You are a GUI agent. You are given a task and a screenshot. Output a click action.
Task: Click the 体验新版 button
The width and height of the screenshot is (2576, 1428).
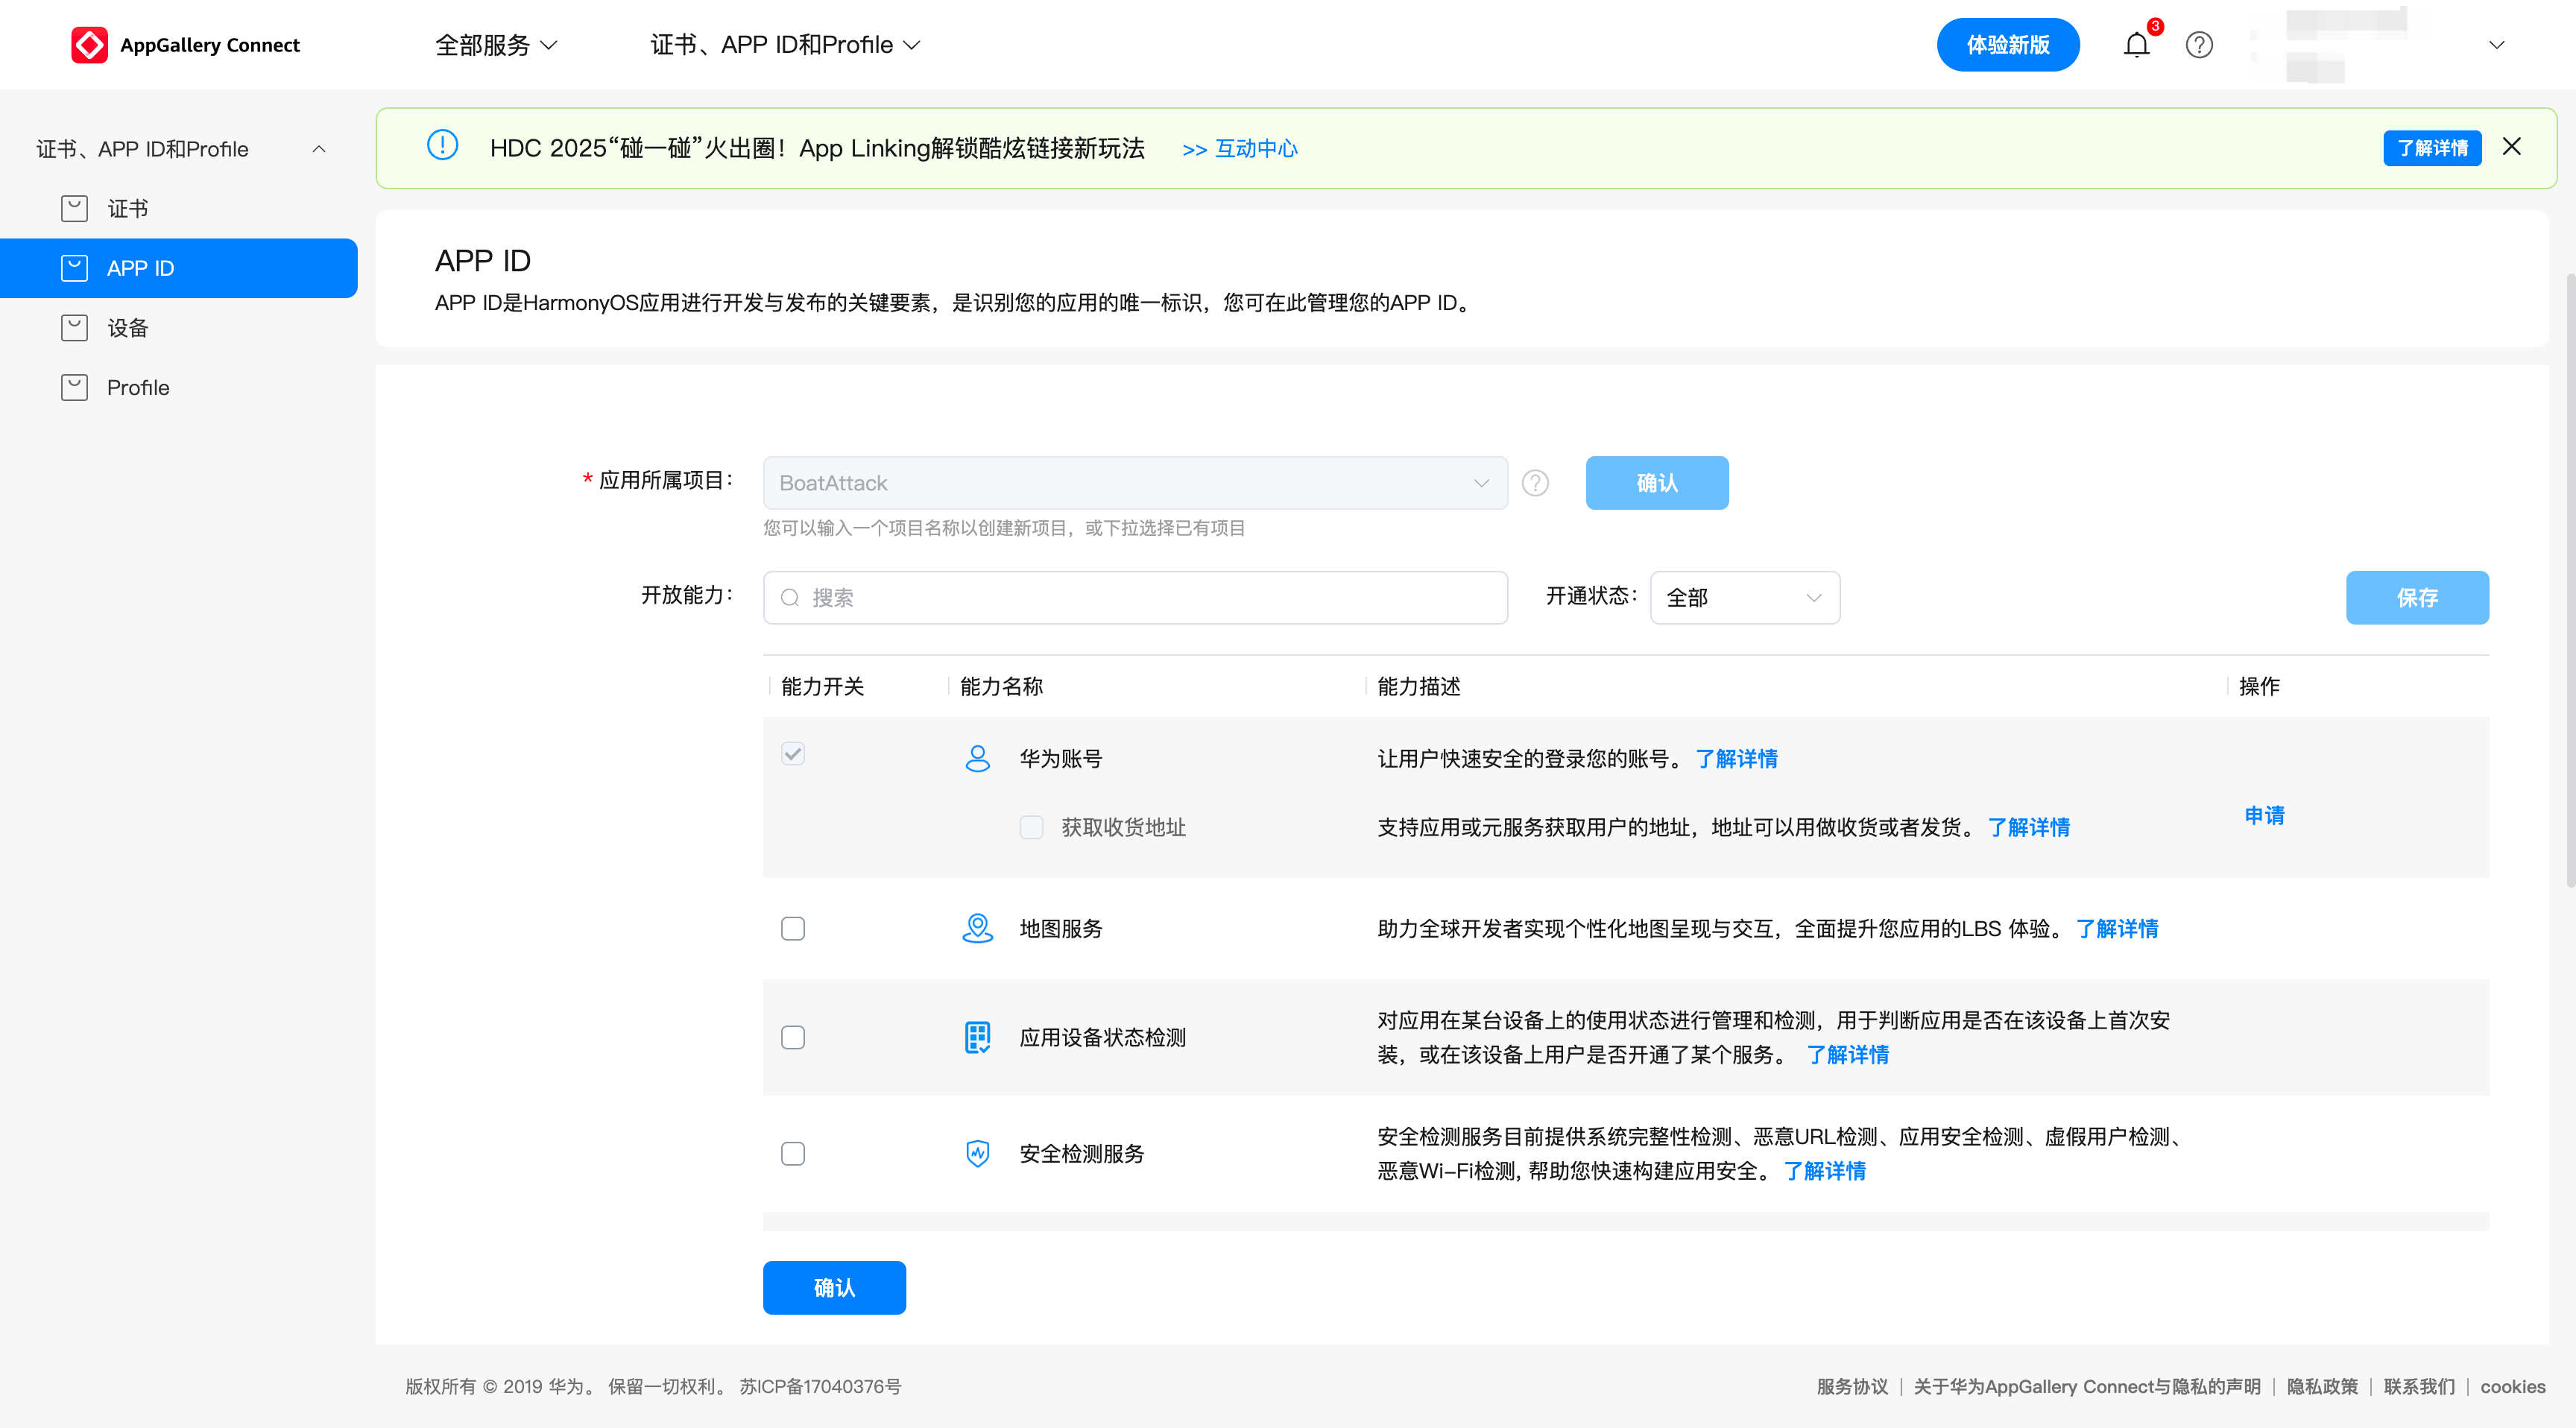click(x=2007, y=45)
